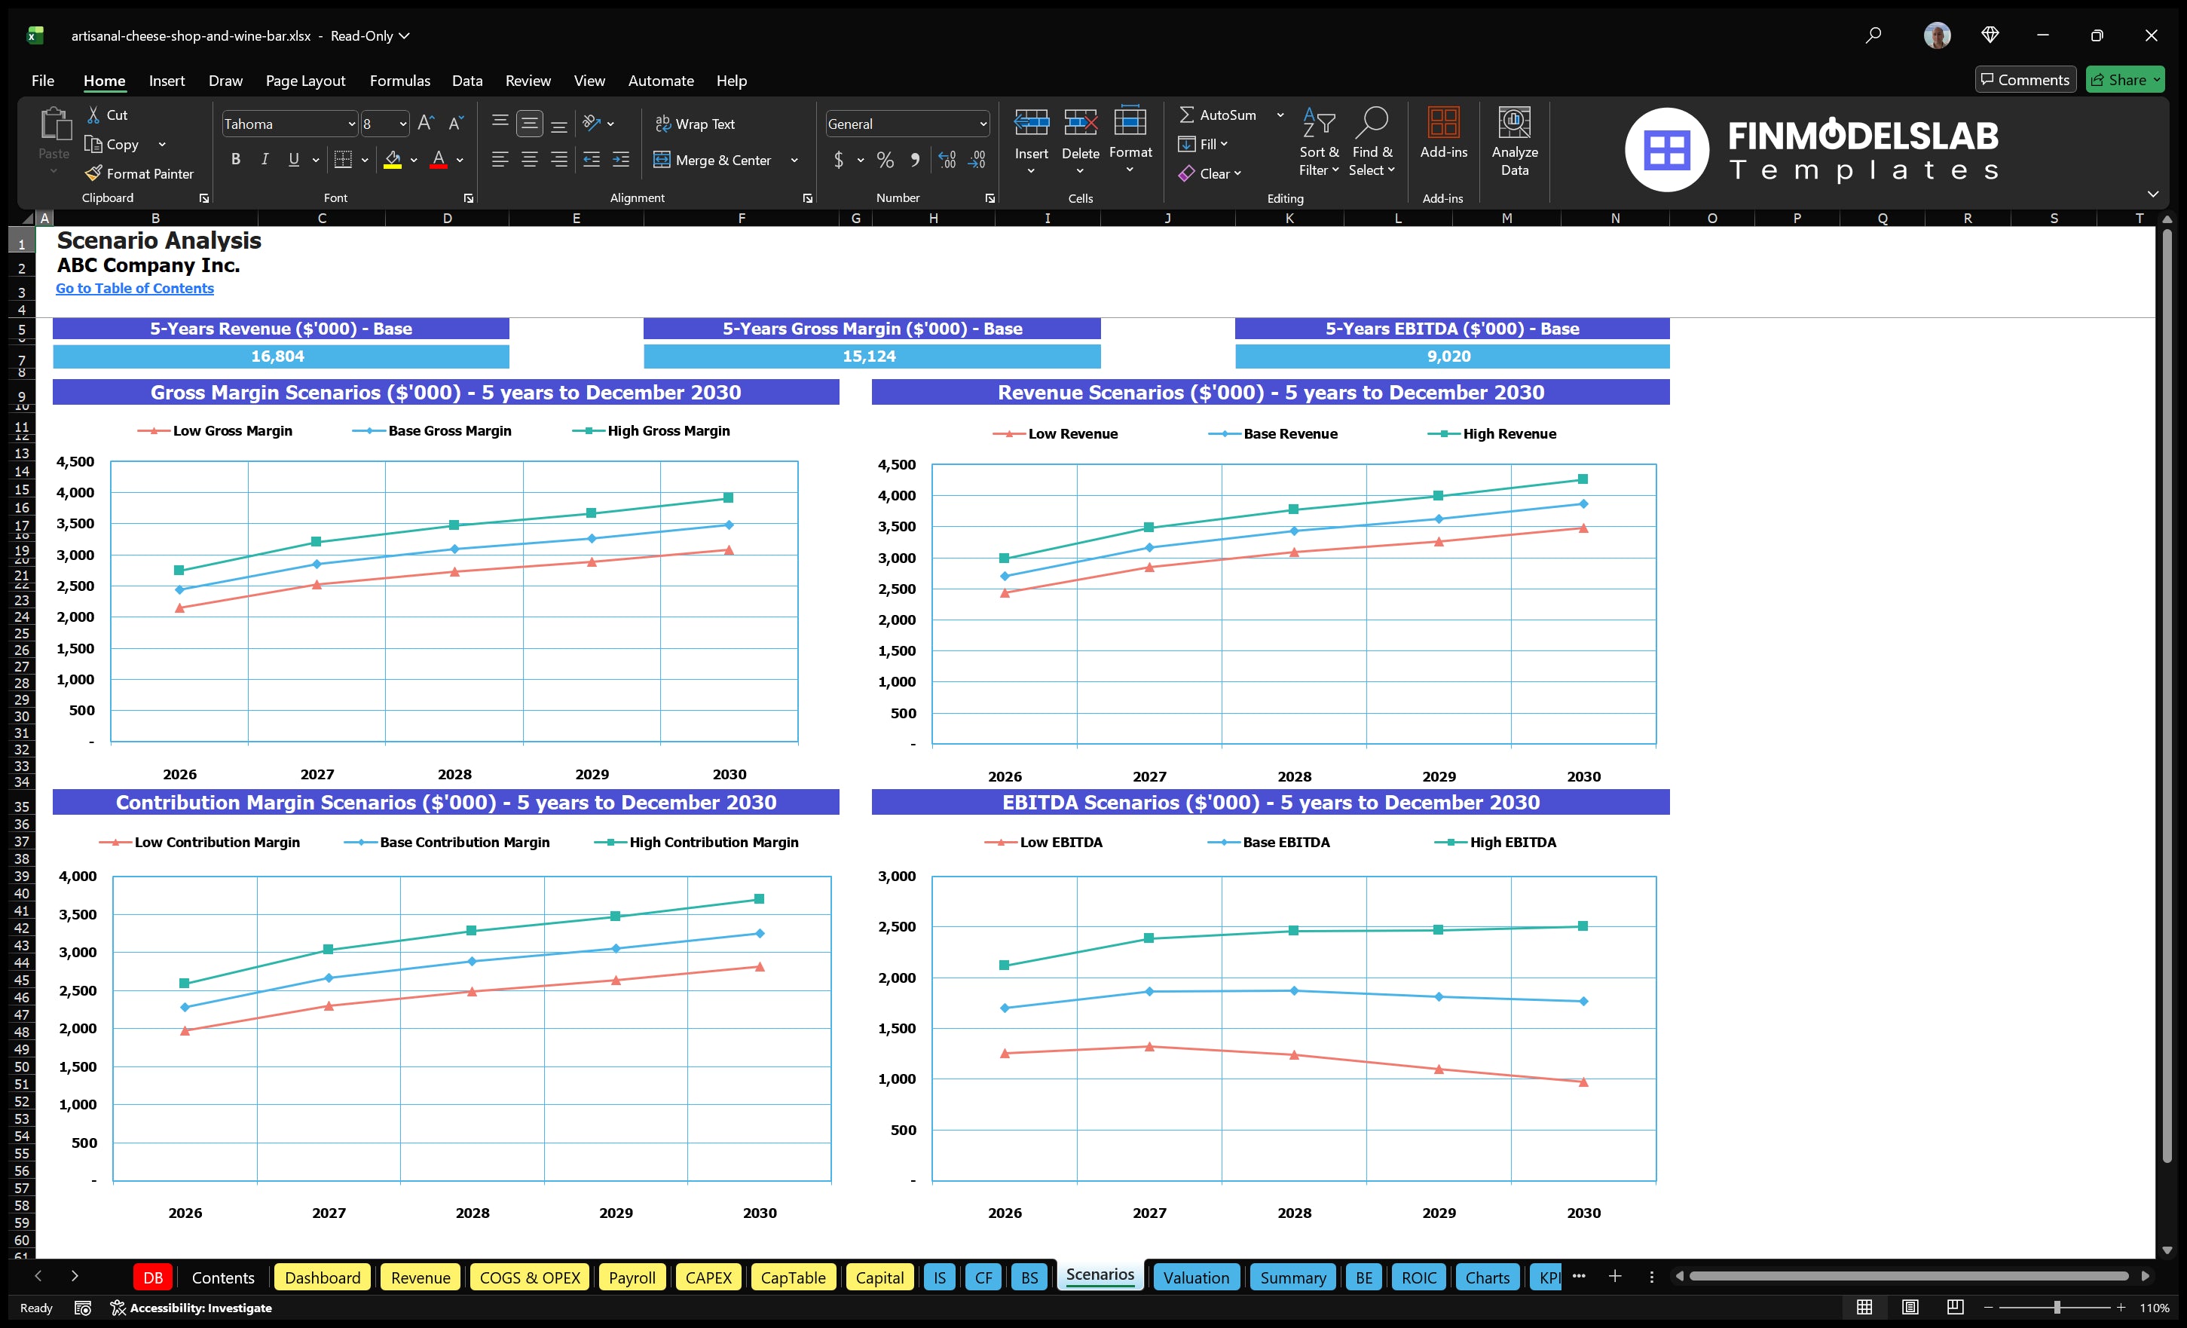Apply percent style to selection
The width and height of the screenshot is (2187, 1328).
point(885,160)
